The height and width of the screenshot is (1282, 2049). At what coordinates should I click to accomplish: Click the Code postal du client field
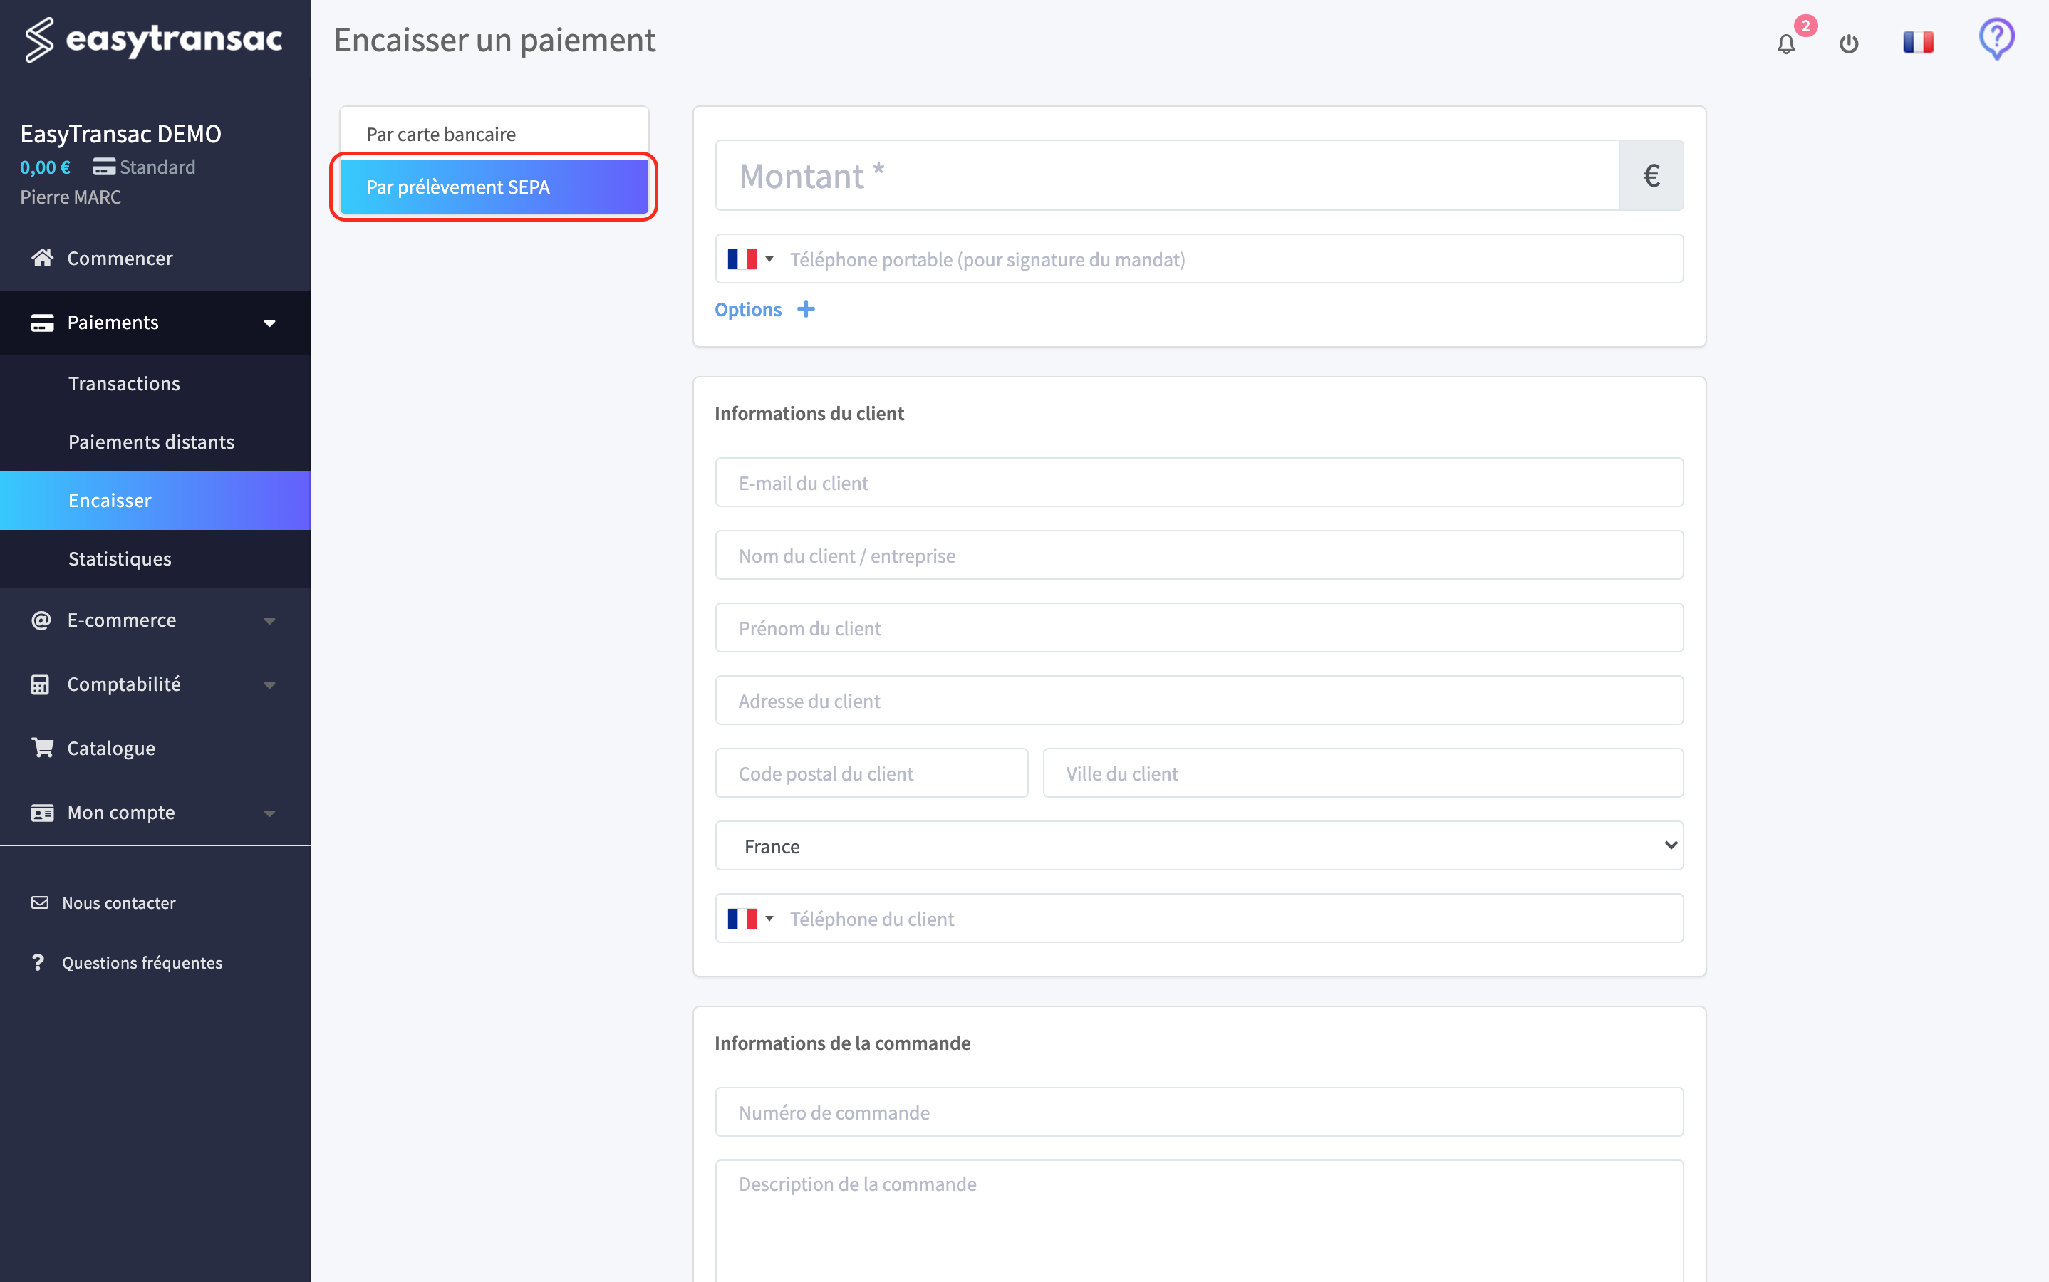click(x=871, y=773)
